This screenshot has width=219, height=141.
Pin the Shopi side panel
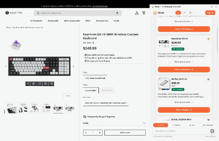point(212,7)
